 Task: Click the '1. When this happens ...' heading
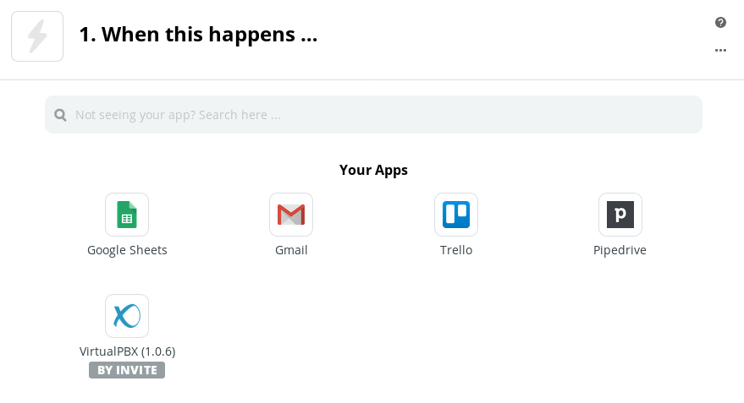click(198, 35)
